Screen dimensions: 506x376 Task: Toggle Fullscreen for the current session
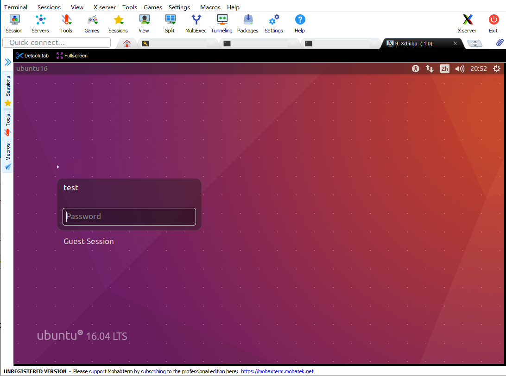72,56
